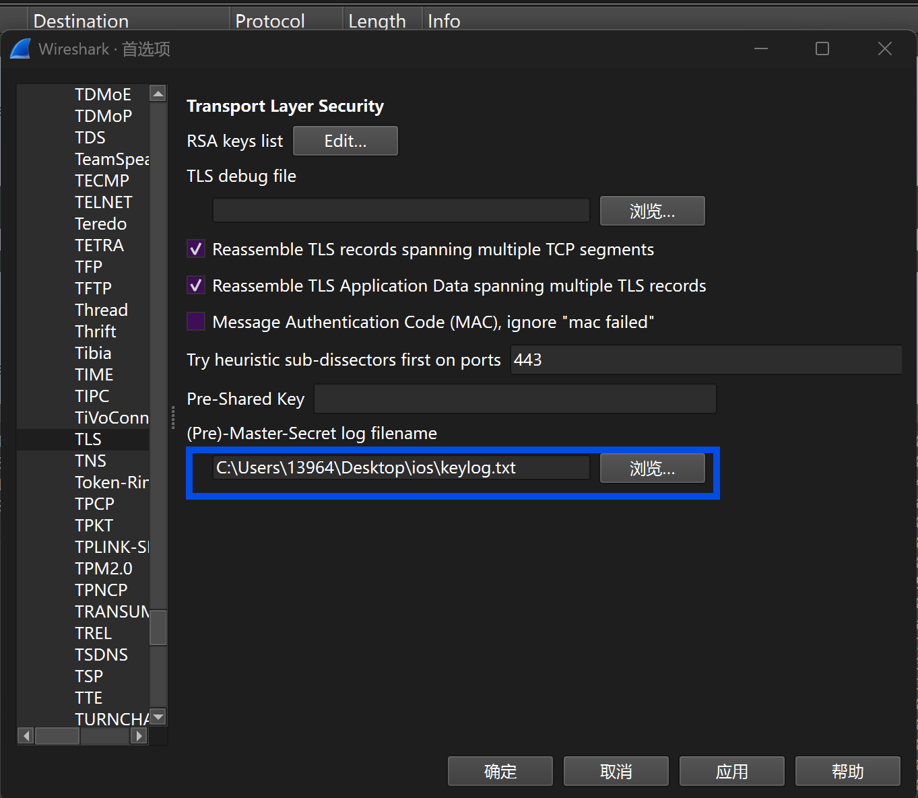Open the RSA keys list Edit button
The image size is (918, 798).
tap(346, 141)
